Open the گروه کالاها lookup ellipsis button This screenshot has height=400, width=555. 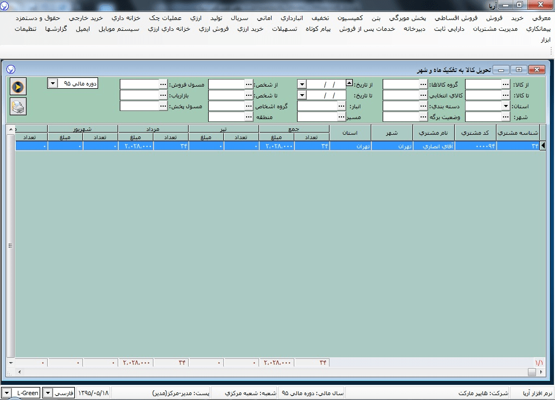[x=423, y=84]
